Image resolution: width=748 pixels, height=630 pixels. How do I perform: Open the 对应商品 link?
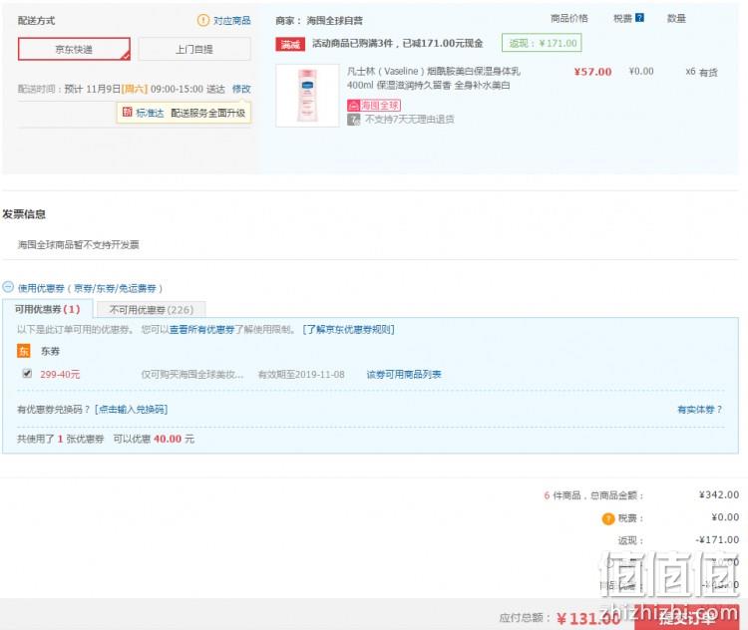(231, 21)
